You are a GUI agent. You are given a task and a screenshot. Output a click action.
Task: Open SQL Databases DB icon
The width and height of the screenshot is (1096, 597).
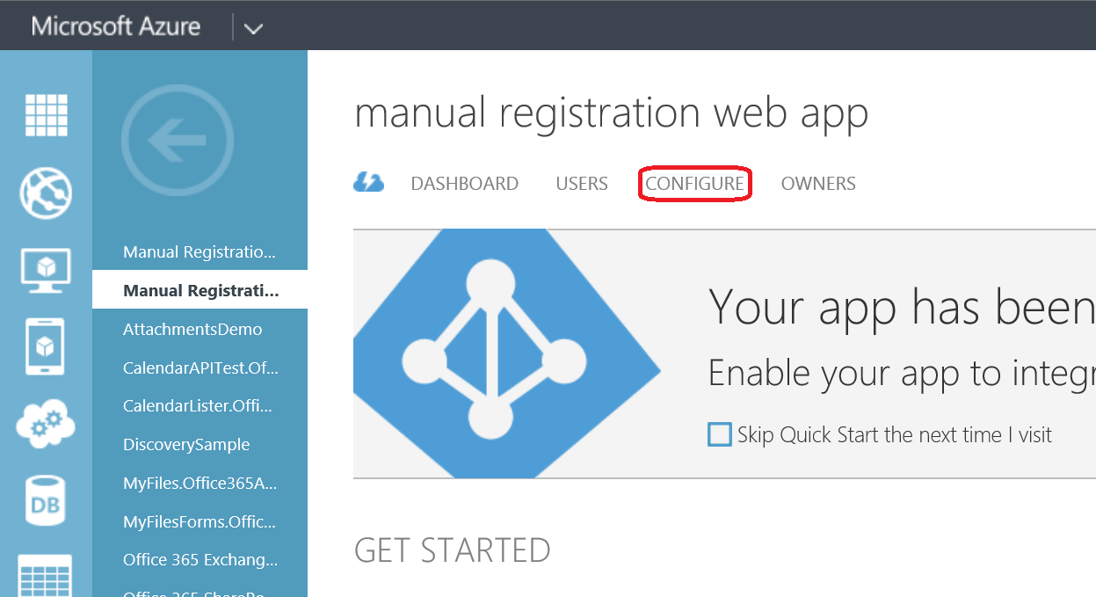pos(47,501)
